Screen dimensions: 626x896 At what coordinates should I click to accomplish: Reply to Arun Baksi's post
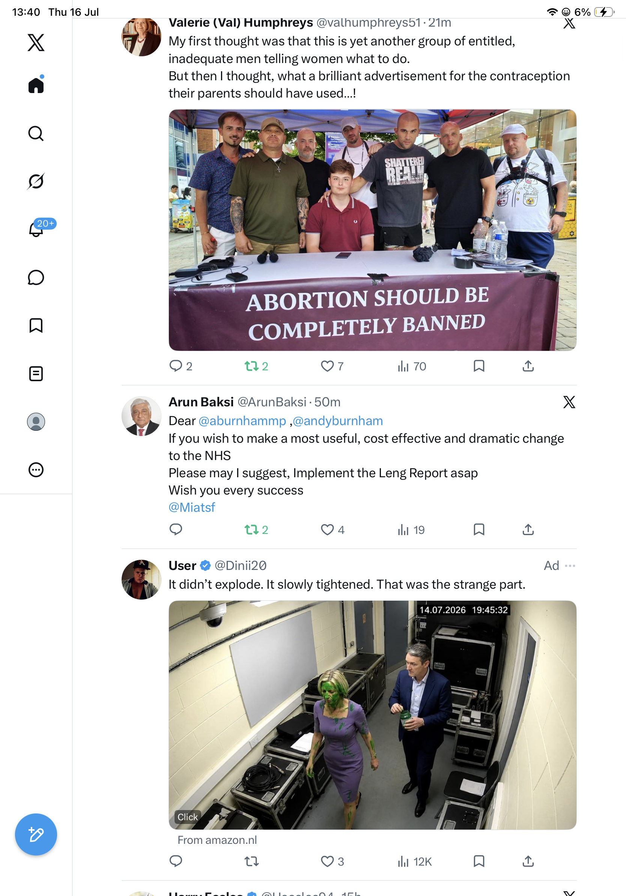click(x=176, y=529)
